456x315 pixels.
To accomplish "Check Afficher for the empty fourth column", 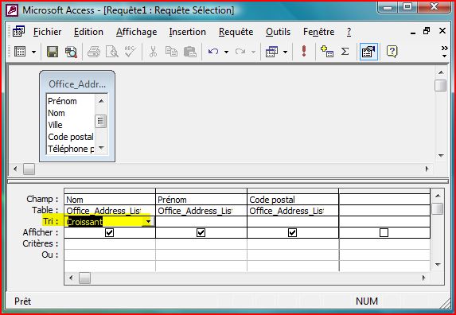I will pyautogui.click(x=384, y=233).
